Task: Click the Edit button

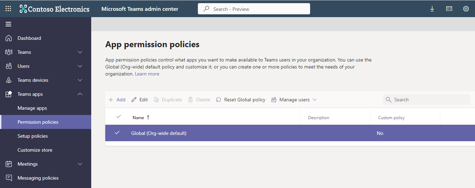Action: pos(140,100)
